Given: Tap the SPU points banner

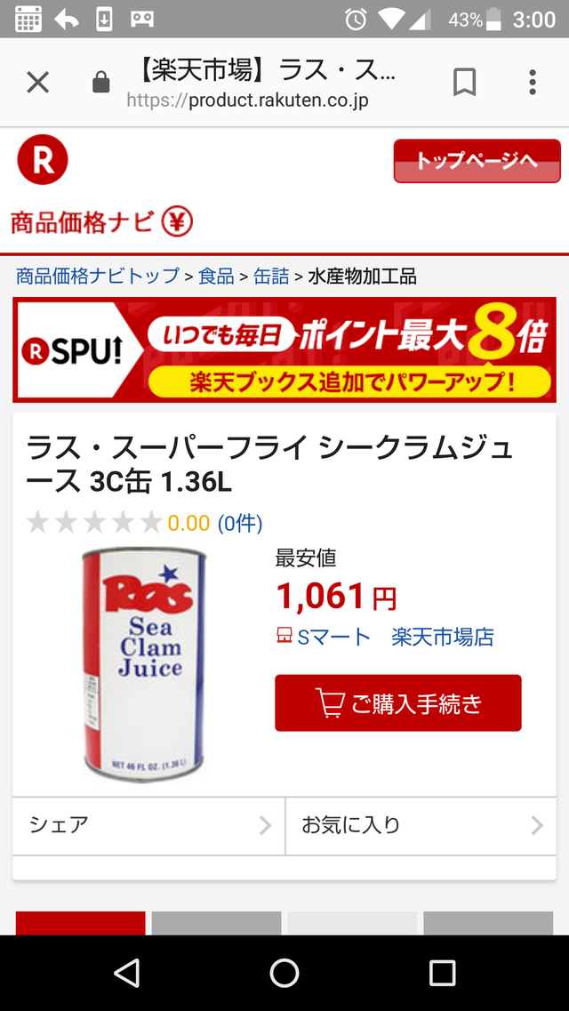Looking at the screenshot, I should (284, 350).
